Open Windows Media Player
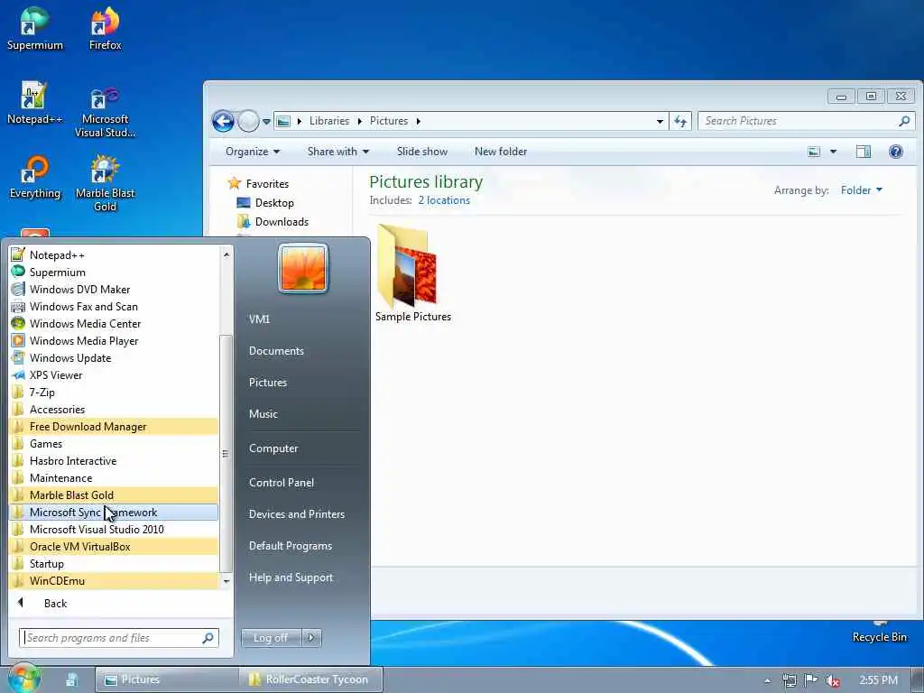The image size is (924, 693). pos(114,340)
